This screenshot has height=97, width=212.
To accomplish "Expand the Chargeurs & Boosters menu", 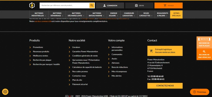I will pos(129,14).
